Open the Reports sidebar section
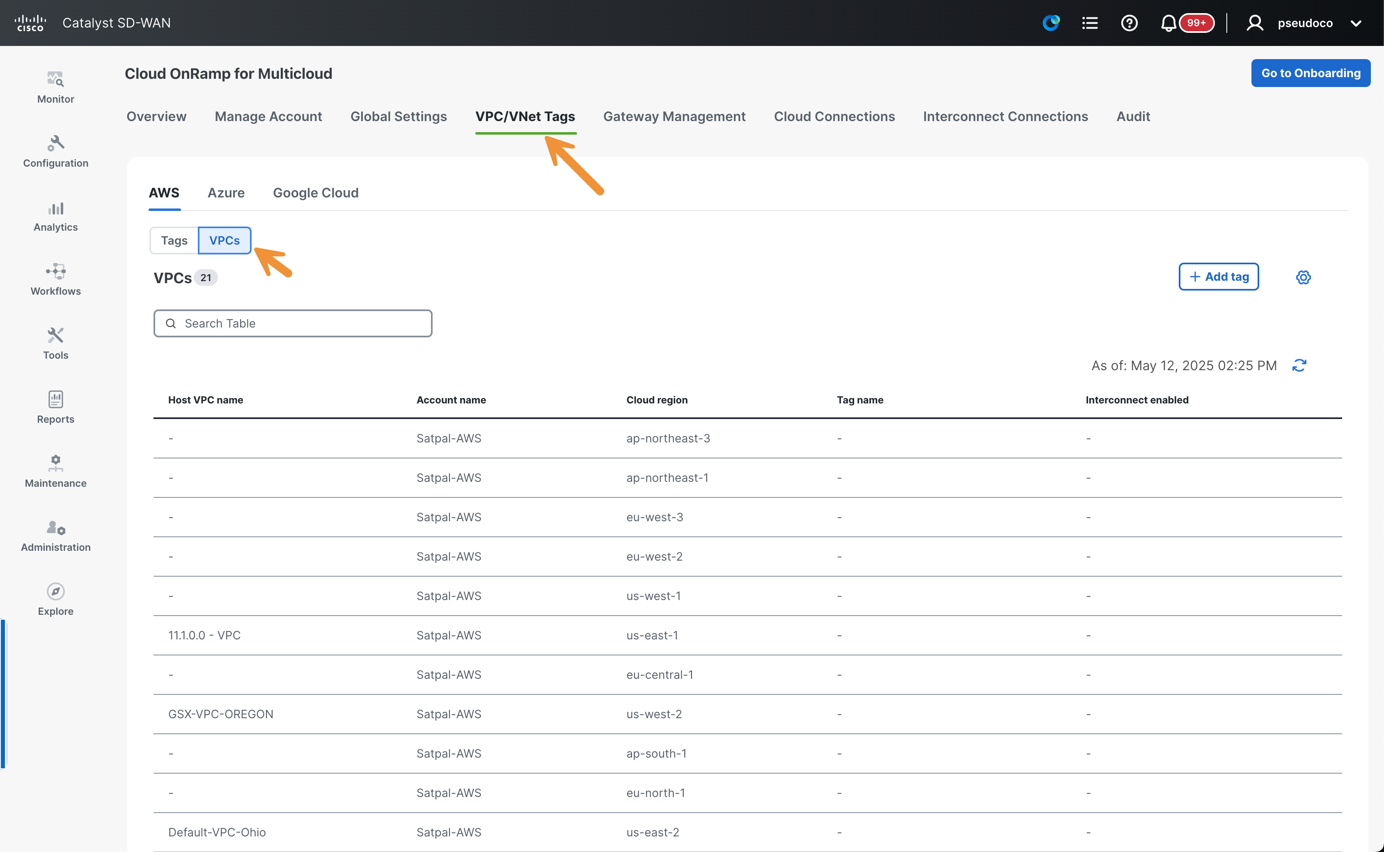1384x852 pixels. 55,408
